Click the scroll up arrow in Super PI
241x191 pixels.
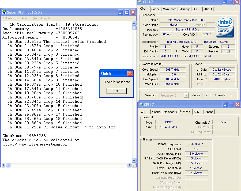point(134,23)
